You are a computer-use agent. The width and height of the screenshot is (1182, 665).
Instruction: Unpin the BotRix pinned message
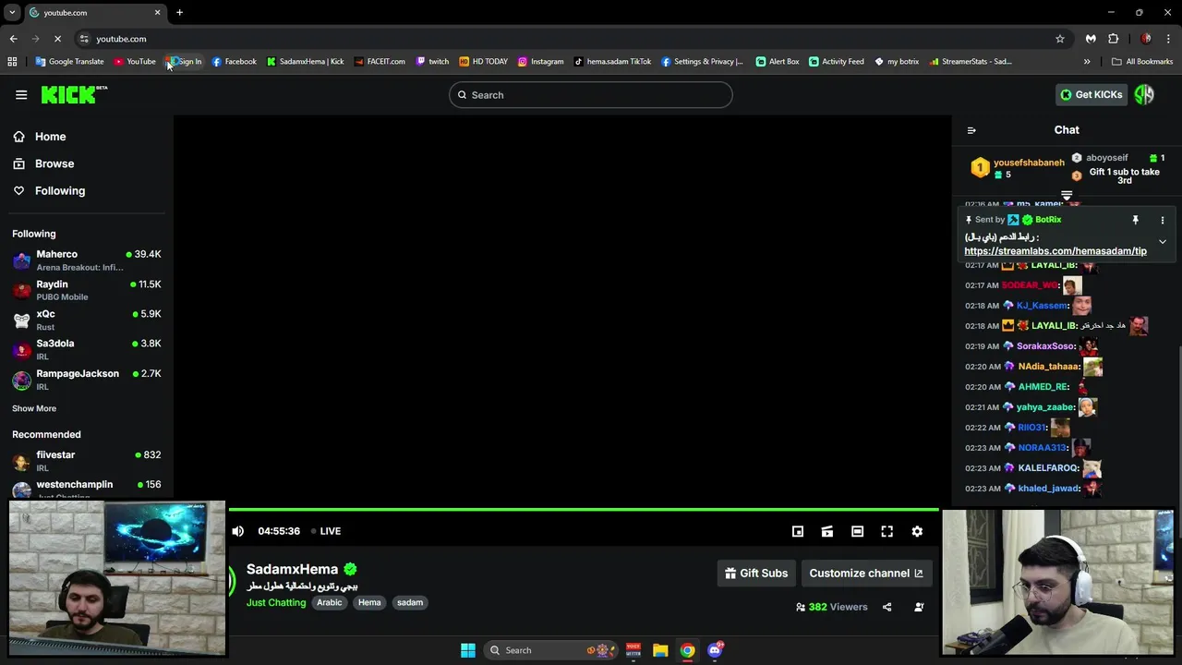click(1136, 220)
